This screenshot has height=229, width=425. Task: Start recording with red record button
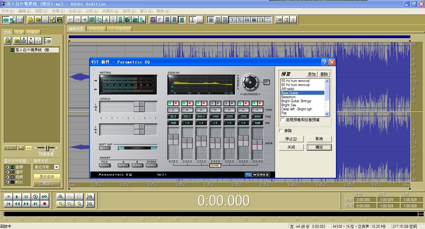[x=45, y=204]
